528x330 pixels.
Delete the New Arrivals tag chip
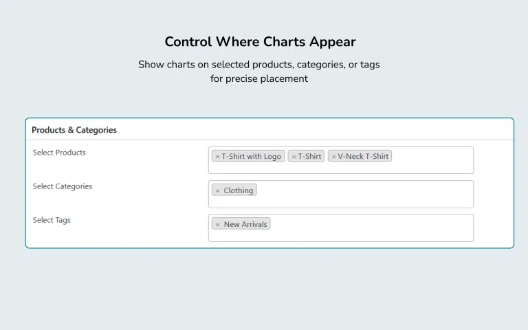[218, 225]
